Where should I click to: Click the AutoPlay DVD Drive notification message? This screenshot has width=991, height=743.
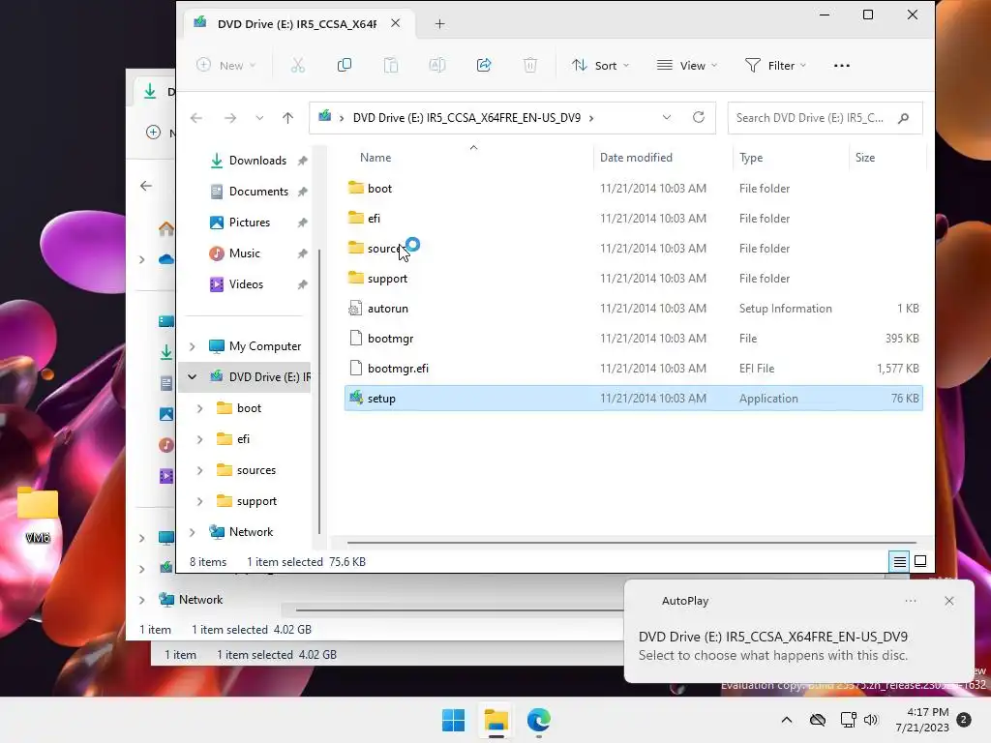click(772, 645)
